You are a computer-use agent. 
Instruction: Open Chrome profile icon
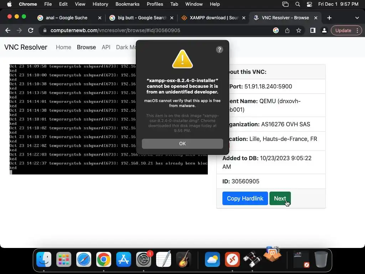(324, 30)
